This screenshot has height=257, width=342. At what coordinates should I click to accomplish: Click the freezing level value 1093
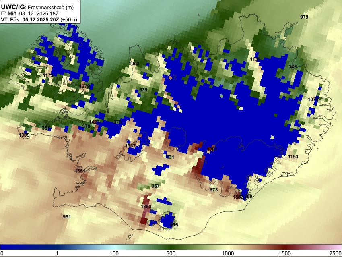click(134, 64)
